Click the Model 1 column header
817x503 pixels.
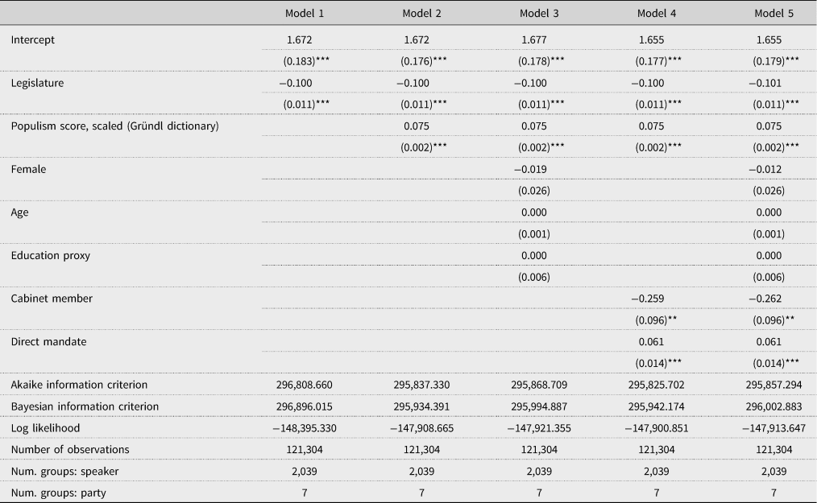[x=304, y=13]
